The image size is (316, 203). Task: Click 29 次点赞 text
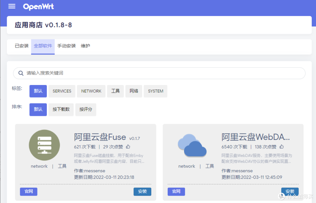pos(113,147)
